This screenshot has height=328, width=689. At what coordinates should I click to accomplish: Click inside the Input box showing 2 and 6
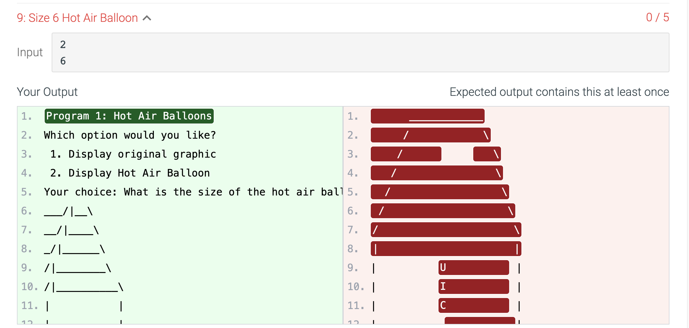[x=360, y=52]
